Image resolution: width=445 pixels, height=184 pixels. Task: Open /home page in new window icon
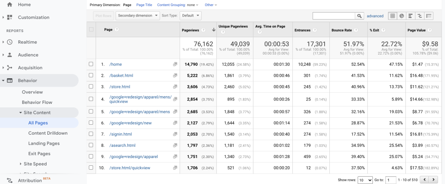(x=175, y=65)
